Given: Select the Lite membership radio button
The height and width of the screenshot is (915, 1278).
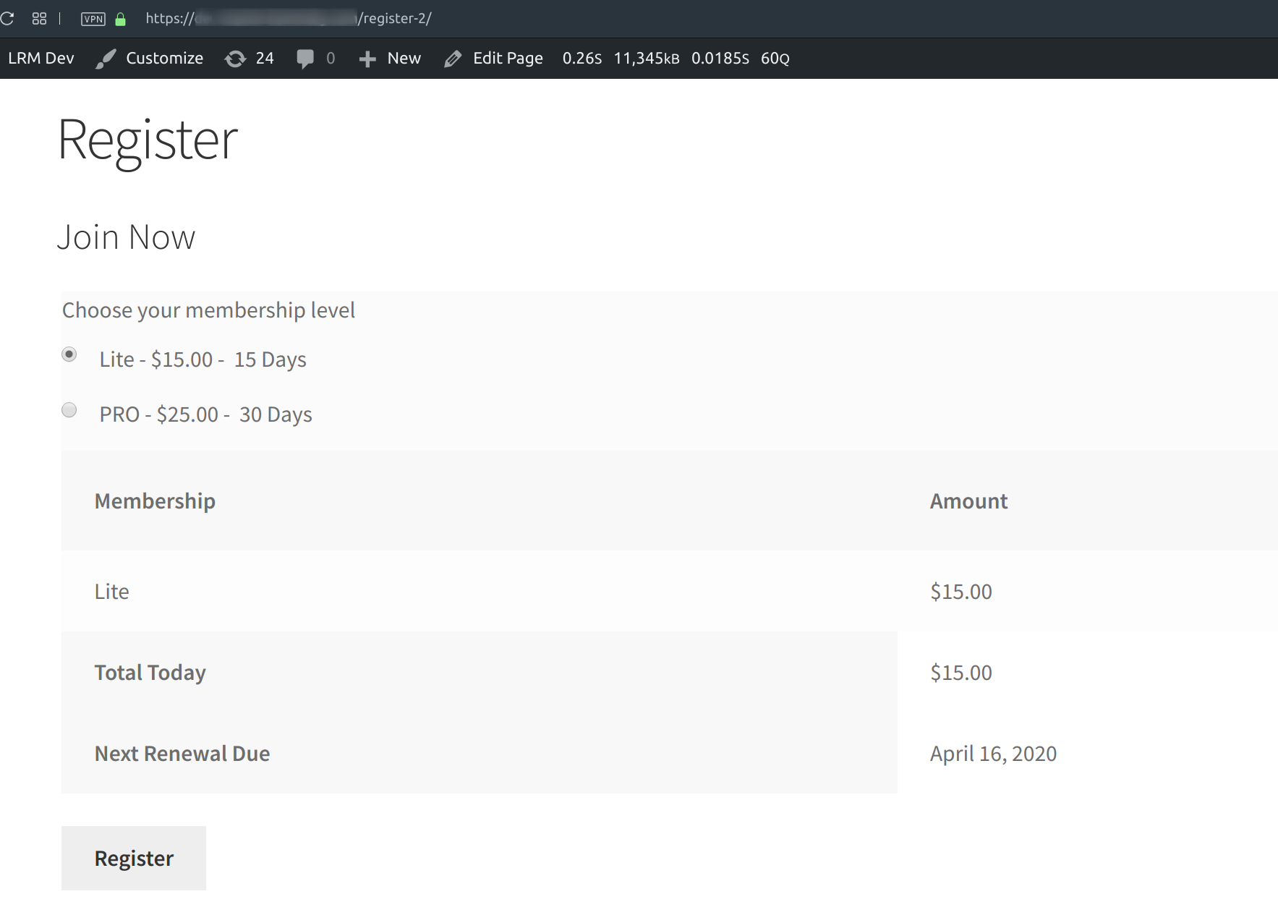Looking at the screenshot, I should point(69,354).
